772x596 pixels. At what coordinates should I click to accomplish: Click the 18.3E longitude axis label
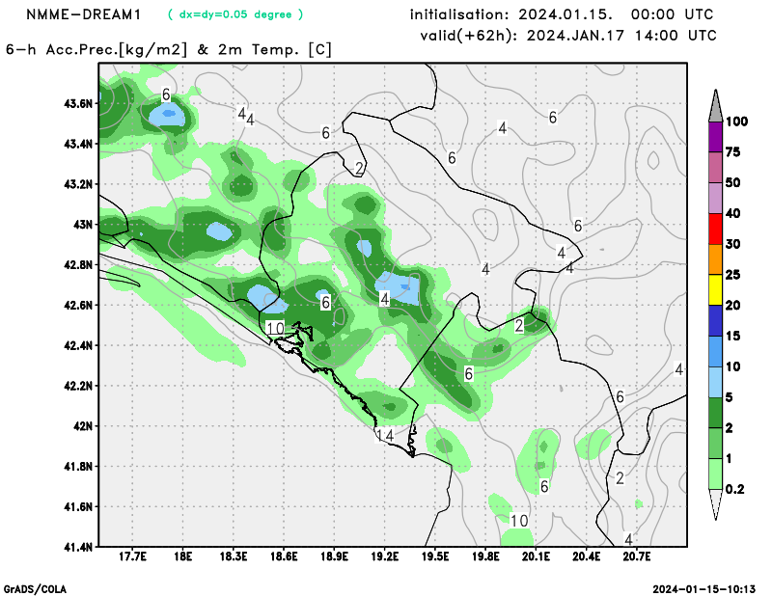[x=234, y=556]
